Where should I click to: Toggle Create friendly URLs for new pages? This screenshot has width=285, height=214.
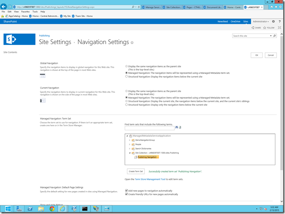click(126, 194)
